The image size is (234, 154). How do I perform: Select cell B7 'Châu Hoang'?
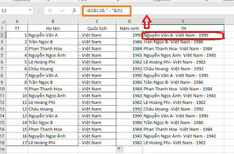coord(53,69)
